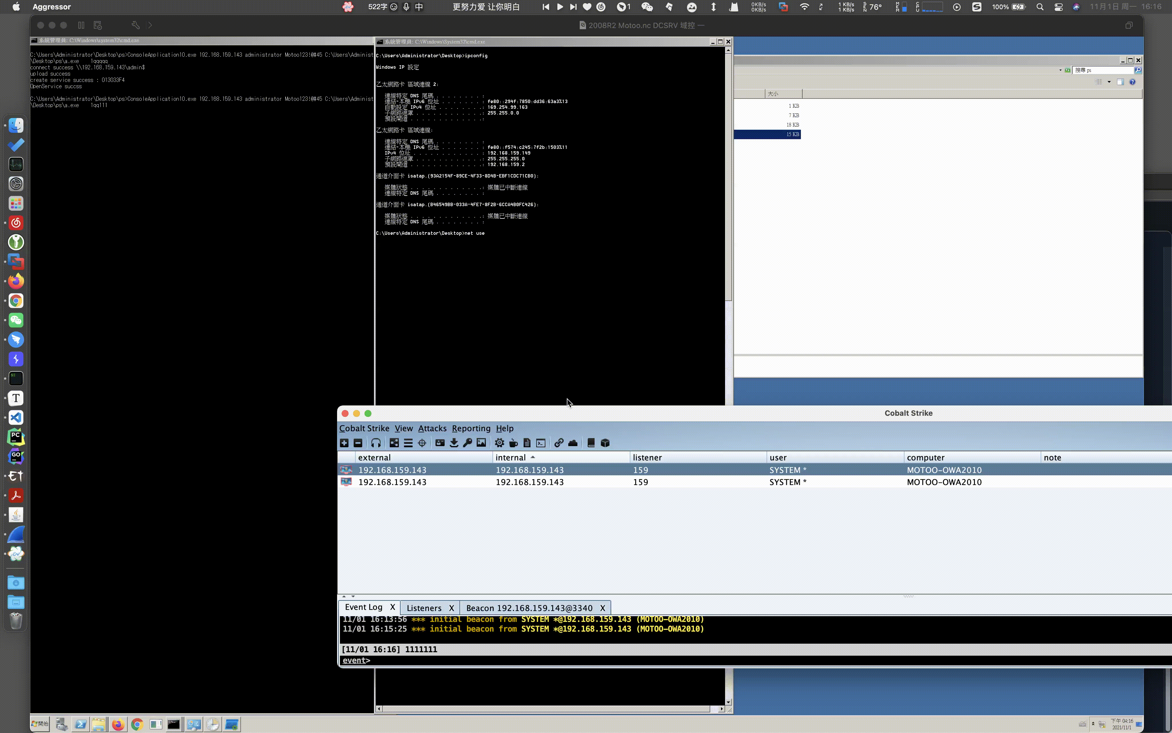Open Downloads via download arrow icon
This screenshot has height=733, width=1172.
(x=454, y=443)
